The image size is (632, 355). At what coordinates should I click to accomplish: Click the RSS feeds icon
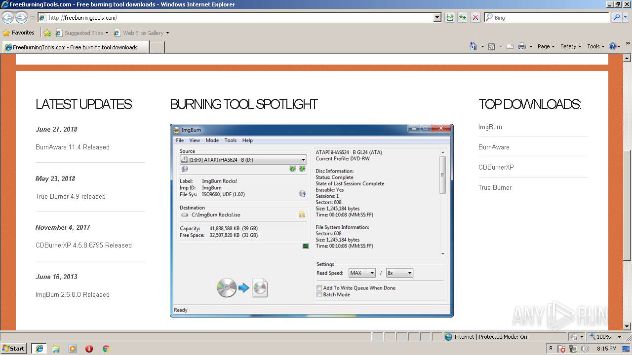(491, 46)
